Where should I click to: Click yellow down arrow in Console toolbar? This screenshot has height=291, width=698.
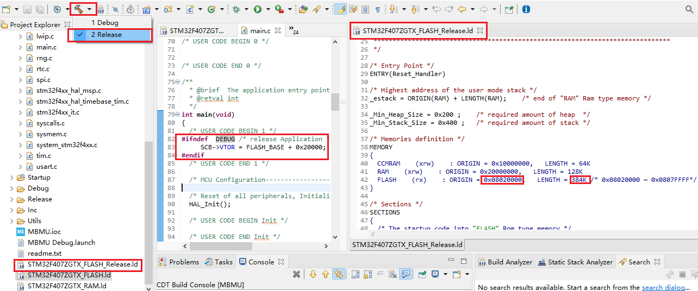(313, 274)
